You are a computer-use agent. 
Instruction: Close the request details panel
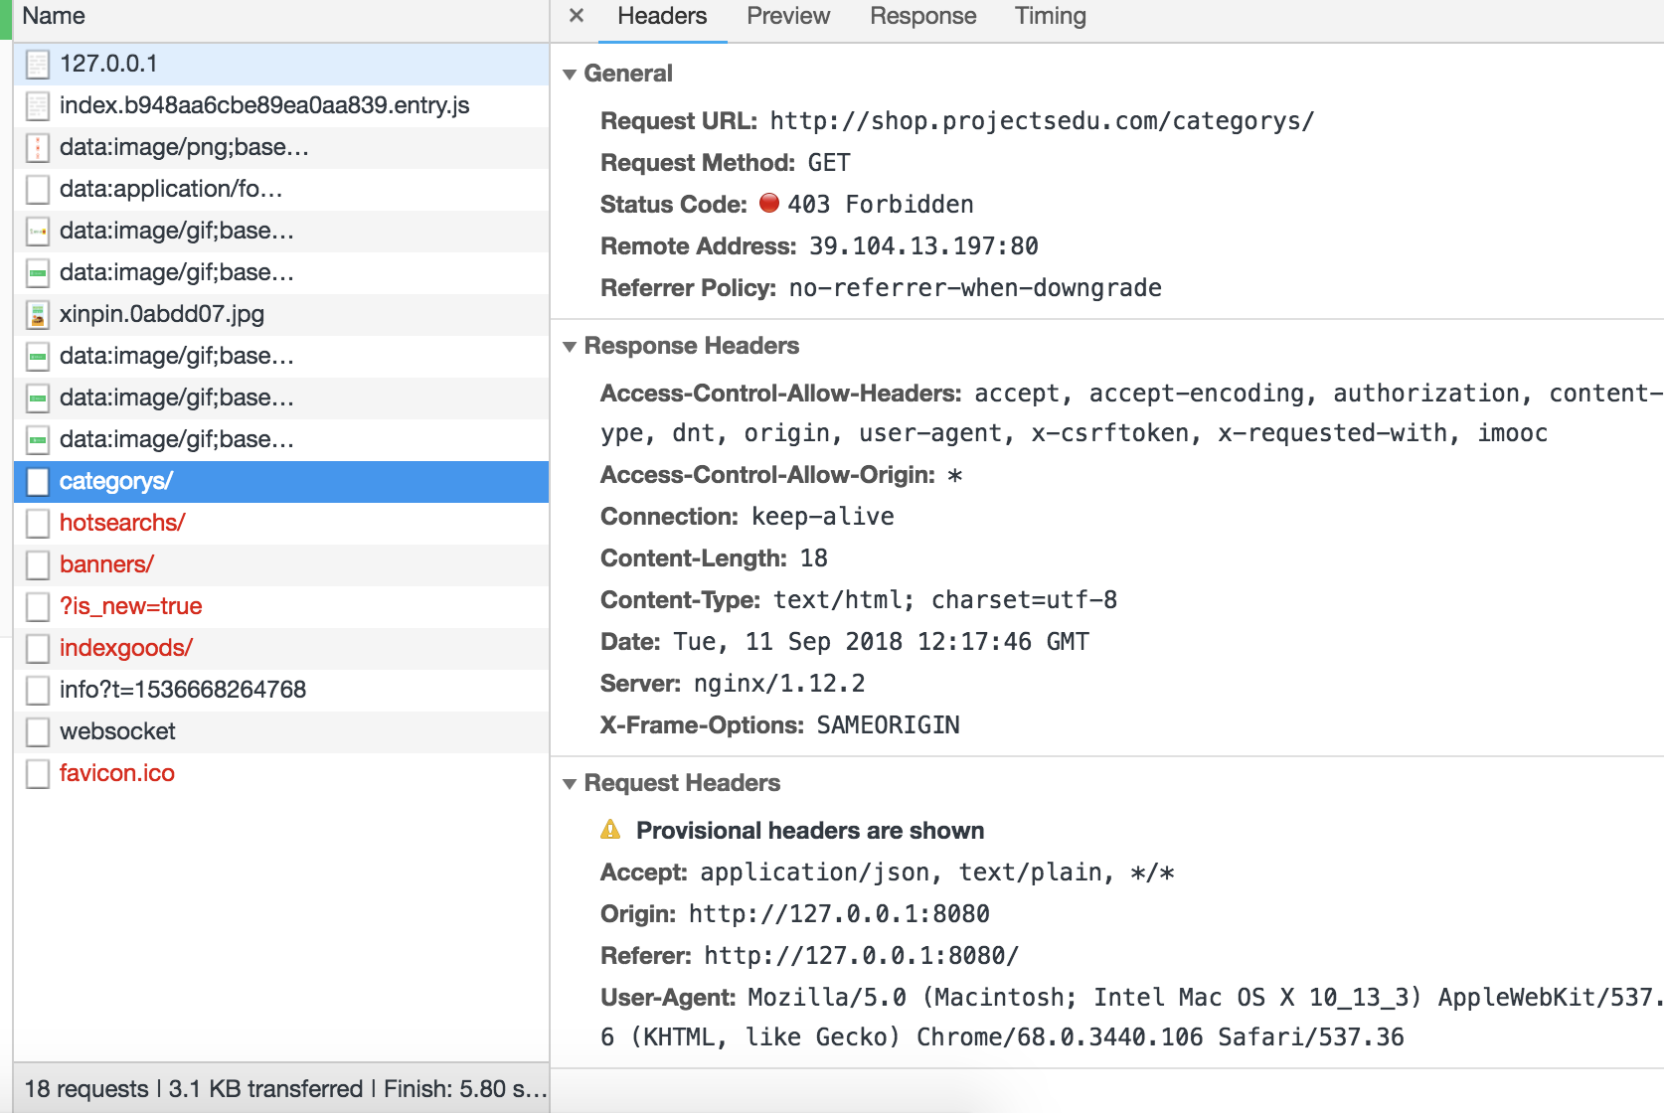coord(577,16)
